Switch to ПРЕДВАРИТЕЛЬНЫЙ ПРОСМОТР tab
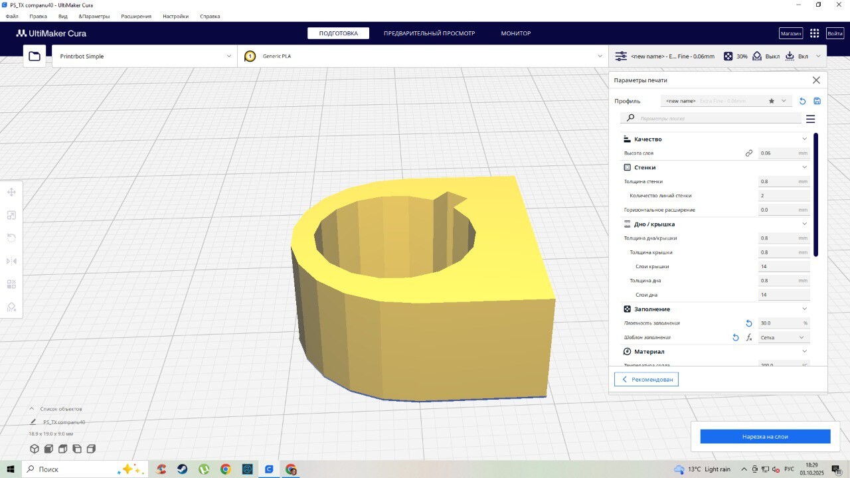The width and height of the screenshot is (850, 478). click(429, 33)
